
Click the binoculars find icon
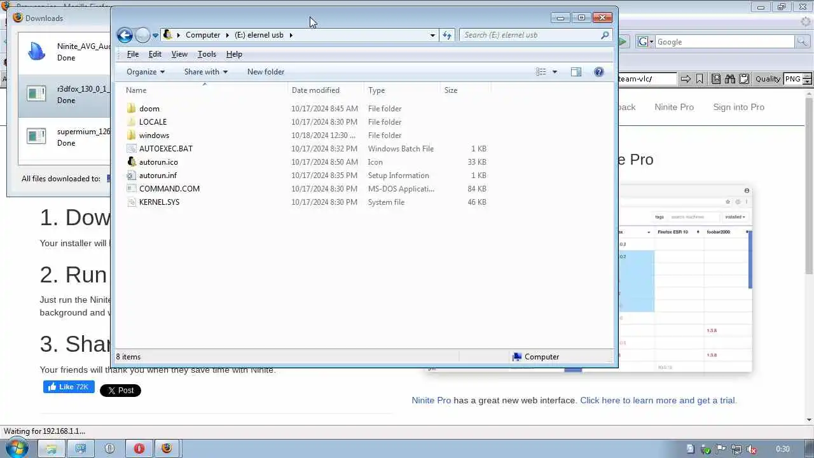tap(730, 79)
